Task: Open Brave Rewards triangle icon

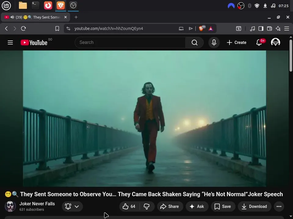Action: click(211, 29)
